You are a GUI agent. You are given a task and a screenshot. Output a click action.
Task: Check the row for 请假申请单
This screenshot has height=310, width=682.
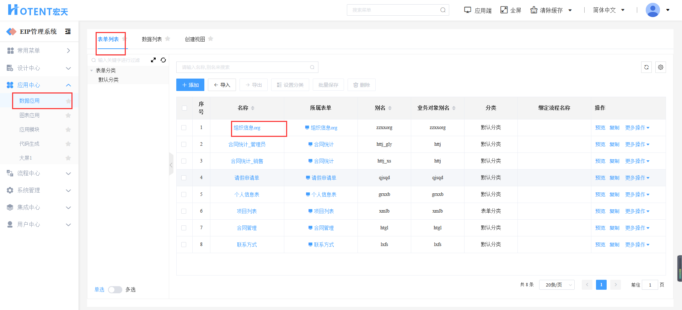[184, 178]
